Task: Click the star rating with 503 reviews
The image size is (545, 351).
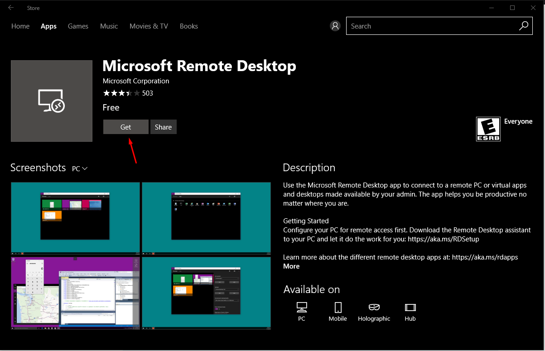Action: tap(121, 93)
